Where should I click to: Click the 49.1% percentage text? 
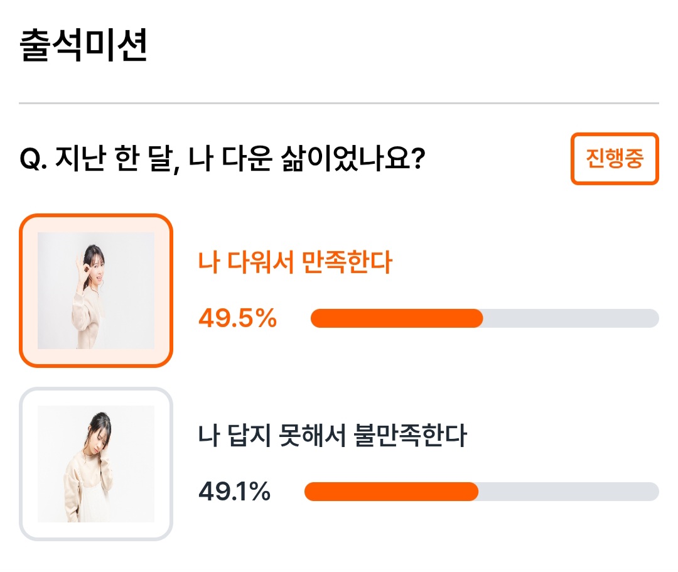(234, 492)
